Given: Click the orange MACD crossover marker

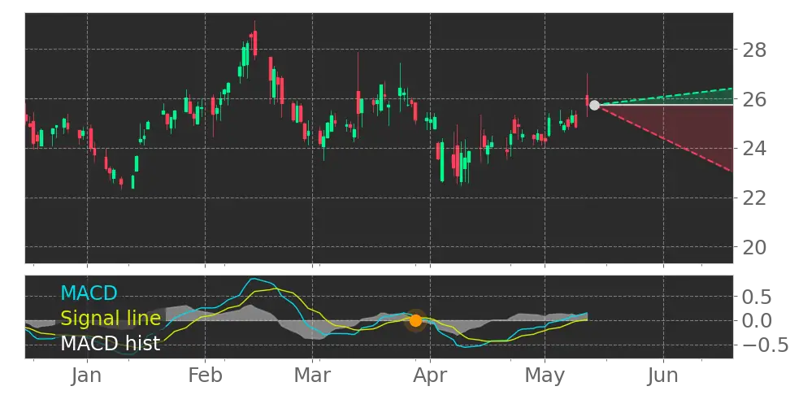Looking at the screenshot, I should [x=415, y=320].
